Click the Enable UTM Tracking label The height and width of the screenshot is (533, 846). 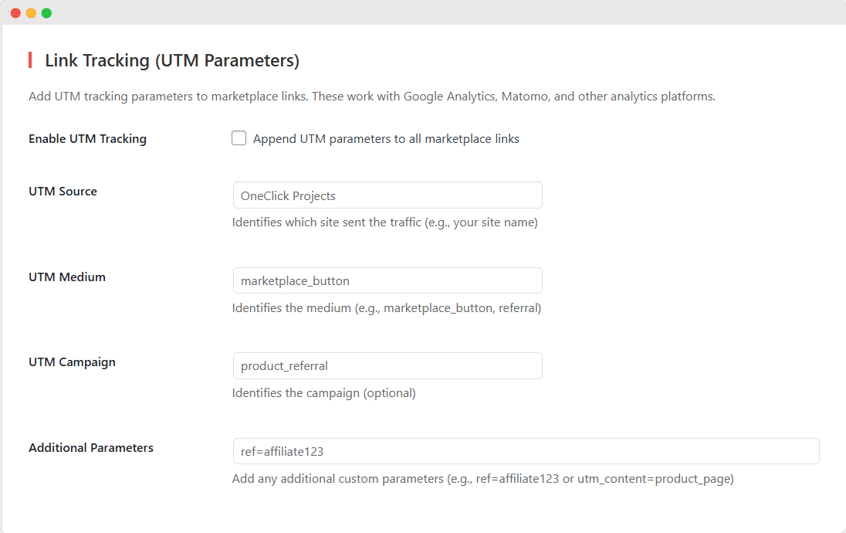click(87, 138)
